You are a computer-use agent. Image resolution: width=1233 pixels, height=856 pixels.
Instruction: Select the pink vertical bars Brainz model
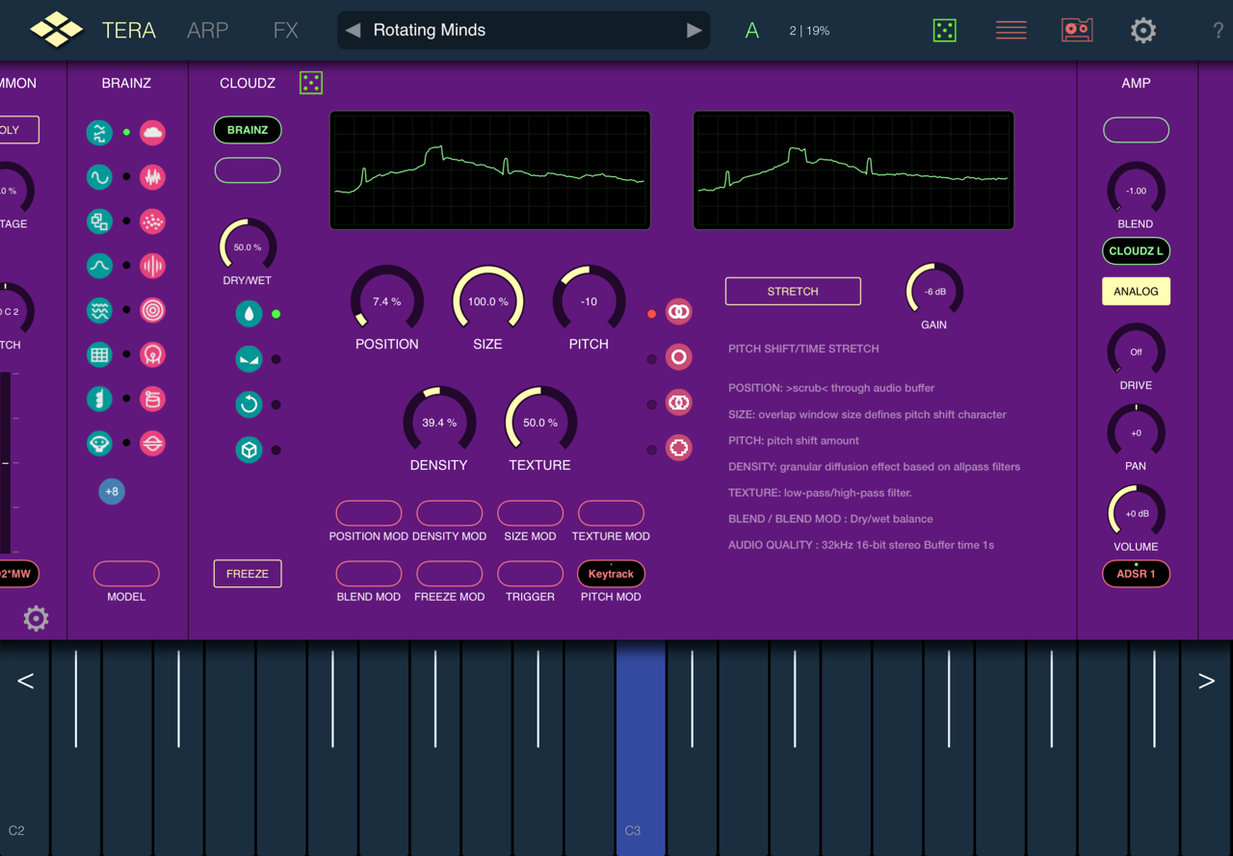(x=152, y=266)
